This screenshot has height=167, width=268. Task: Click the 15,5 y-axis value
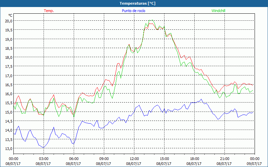[x=9, y=103]
